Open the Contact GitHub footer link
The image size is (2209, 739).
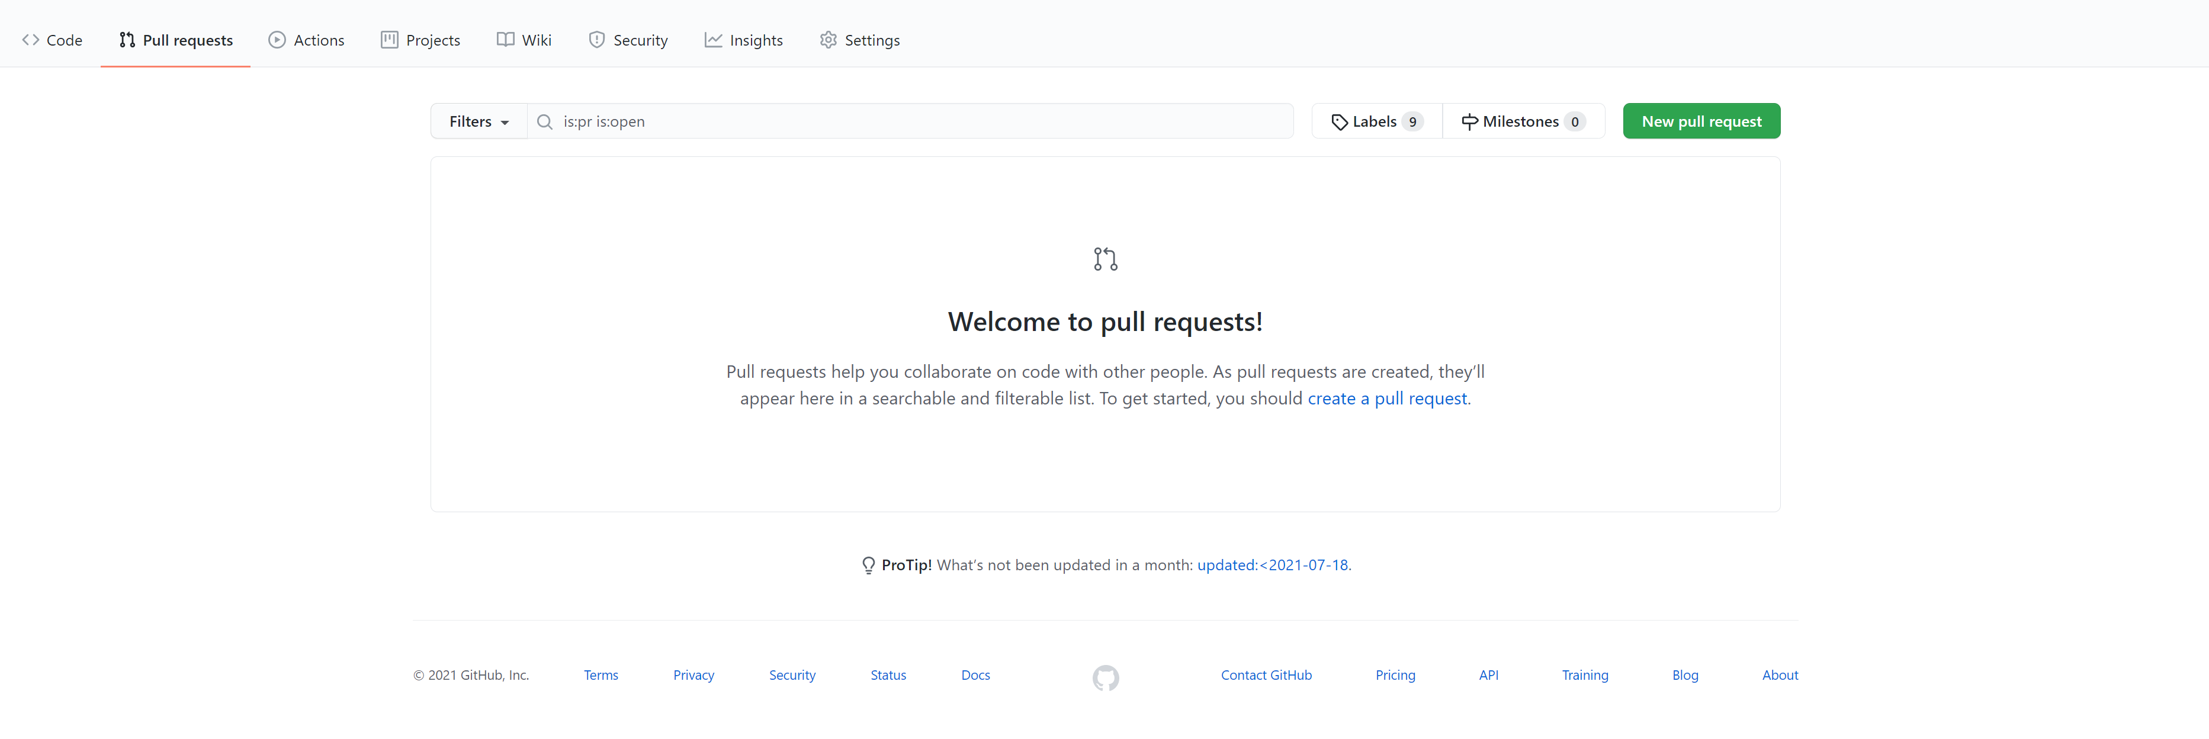point(1266,676)
